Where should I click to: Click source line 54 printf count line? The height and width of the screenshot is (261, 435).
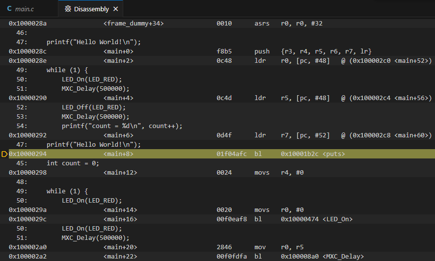click(99, 126)
